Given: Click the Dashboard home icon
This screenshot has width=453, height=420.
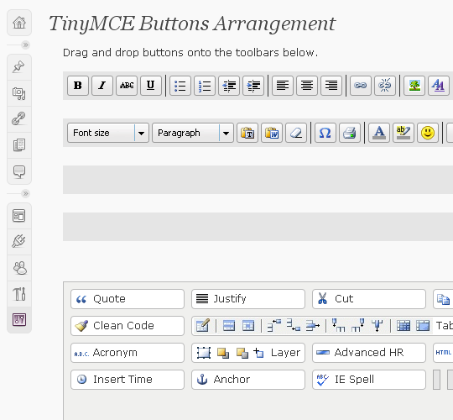Looking at the screenshot, I should tap(19, 23).
